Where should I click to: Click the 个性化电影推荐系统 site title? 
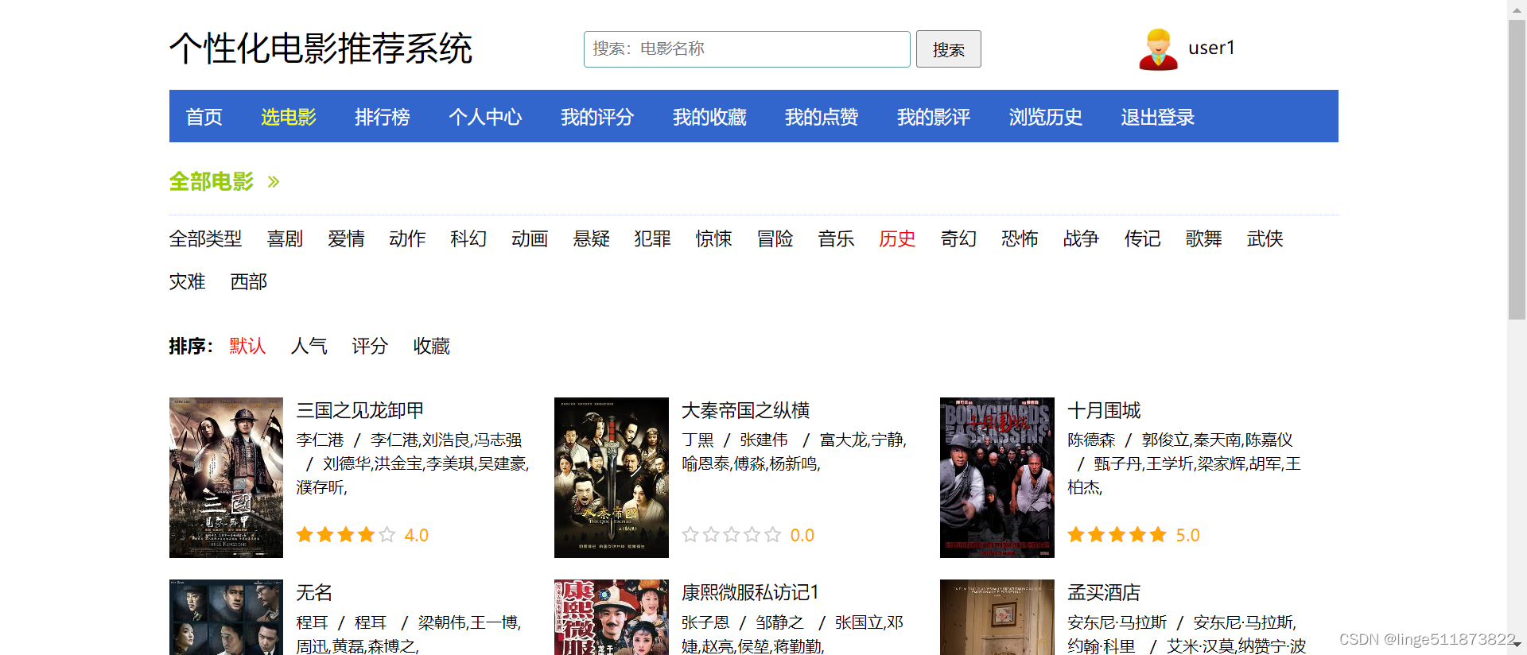(321, 48)
